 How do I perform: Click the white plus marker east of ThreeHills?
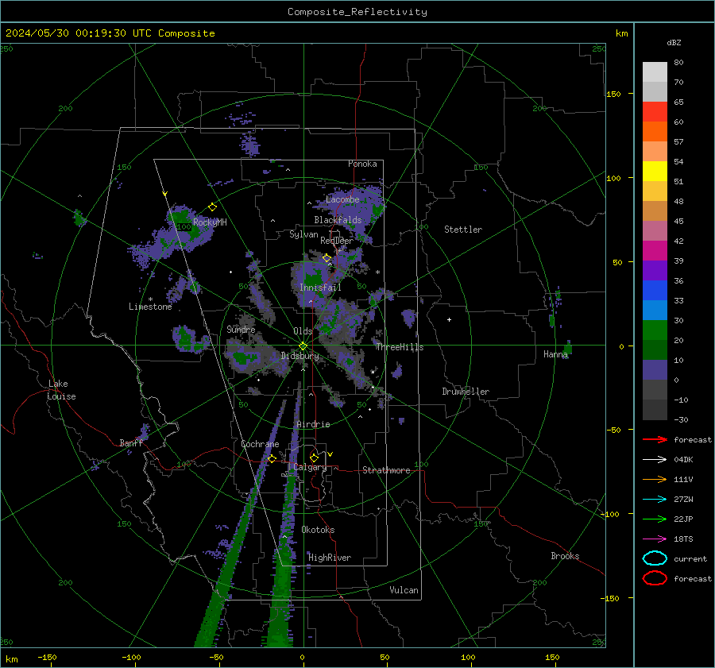449,319
